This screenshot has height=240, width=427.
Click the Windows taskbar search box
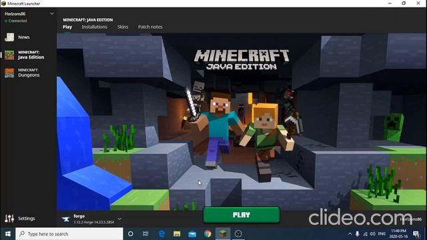[69, 234]
